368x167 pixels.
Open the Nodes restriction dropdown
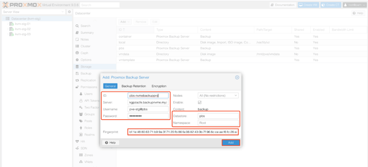235,96
